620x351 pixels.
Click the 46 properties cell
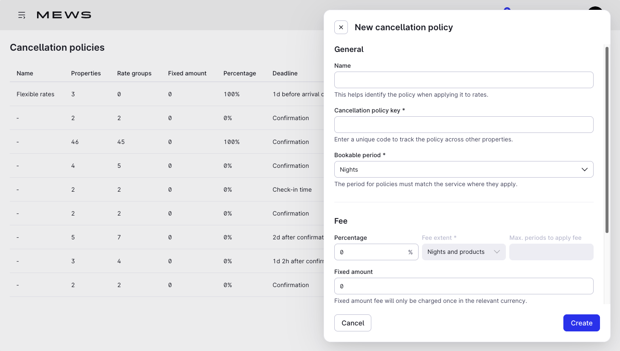coord(75,142)
